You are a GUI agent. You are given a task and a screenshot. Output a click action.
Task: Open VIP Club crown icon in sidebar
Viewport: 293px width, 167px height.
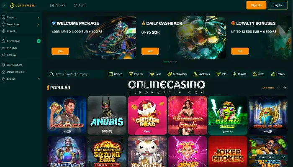click(x=3, y=48)
